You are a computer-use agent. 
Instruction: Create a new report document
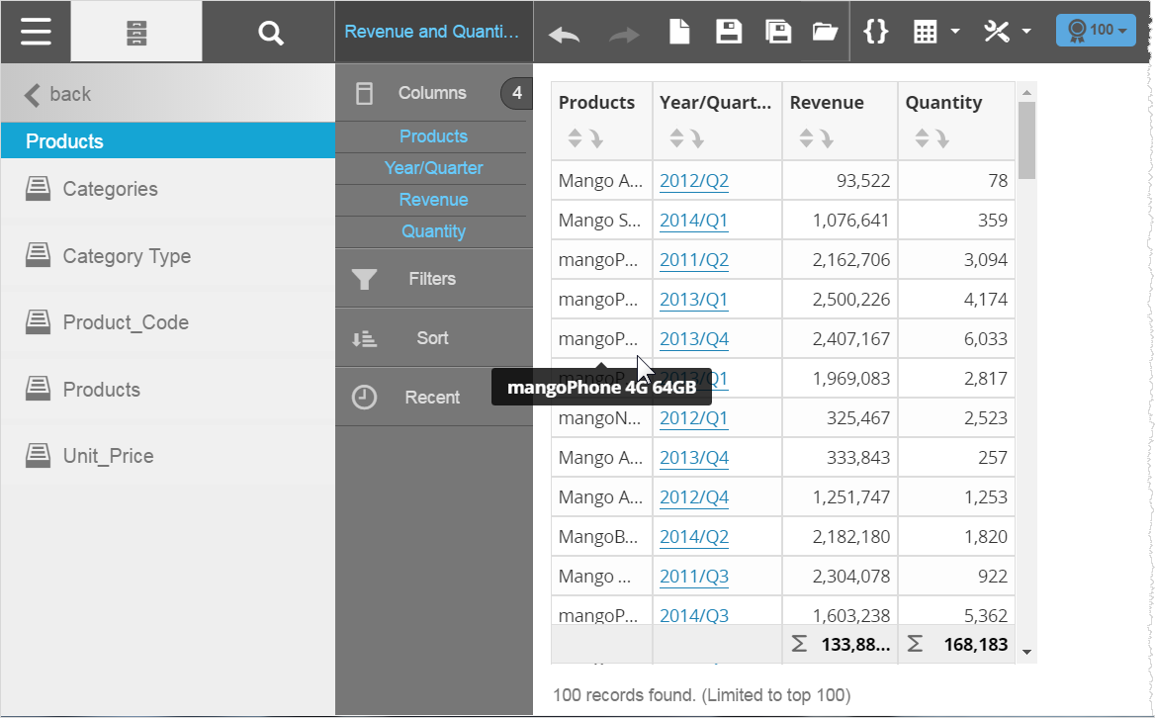679,32
